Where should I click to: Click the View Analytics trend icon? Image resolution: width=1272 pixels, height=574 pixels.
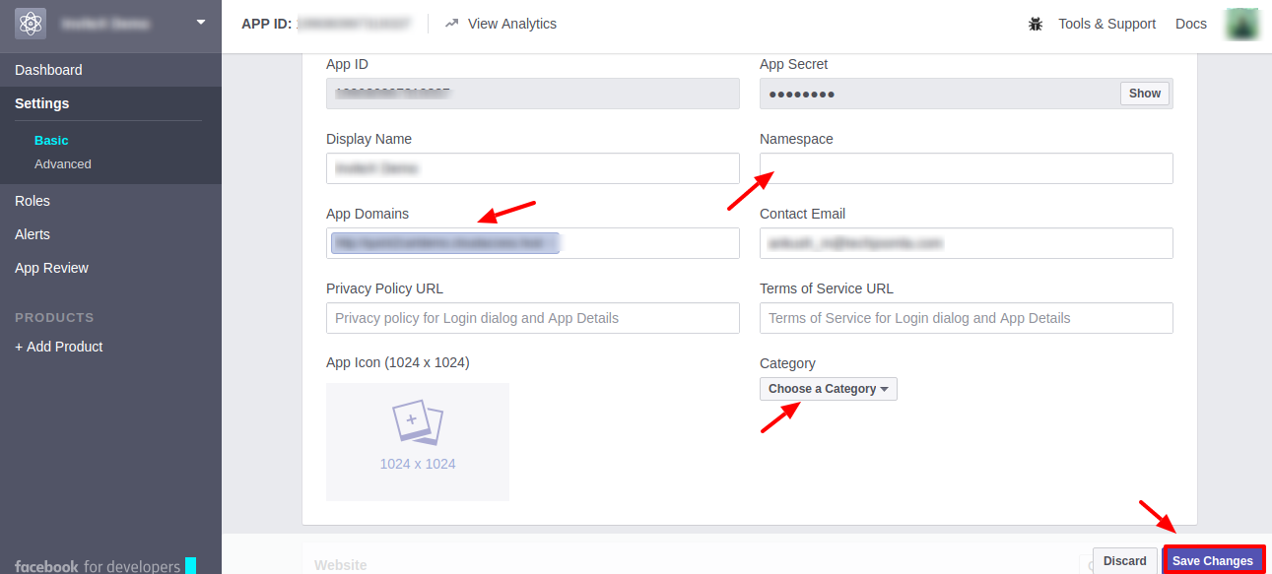click(x=452, y=24)
